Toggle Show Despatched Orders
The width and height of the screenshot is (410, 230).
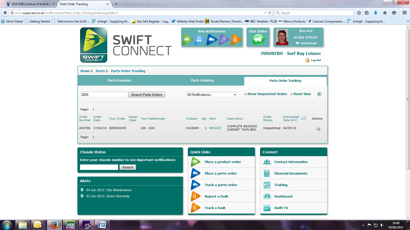(267, 94)
